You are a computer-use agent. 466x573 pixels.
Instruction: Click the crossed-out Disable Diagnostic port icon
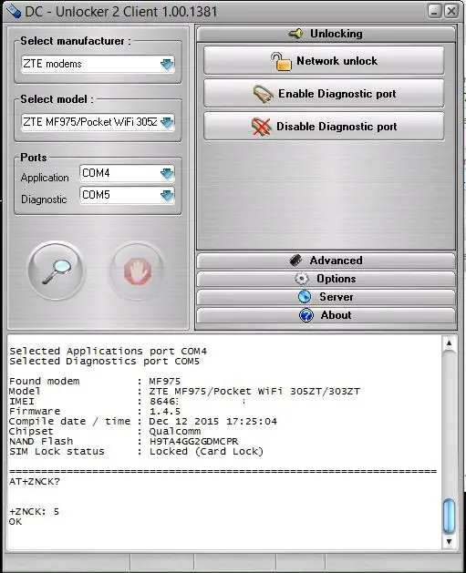(261, 127)
